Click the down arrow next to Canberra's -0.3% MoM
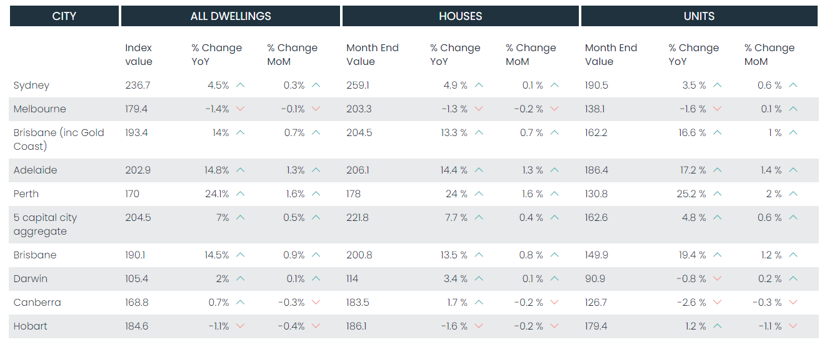The height and width of the screenshot is (347, 827). (x=316, y=303)
